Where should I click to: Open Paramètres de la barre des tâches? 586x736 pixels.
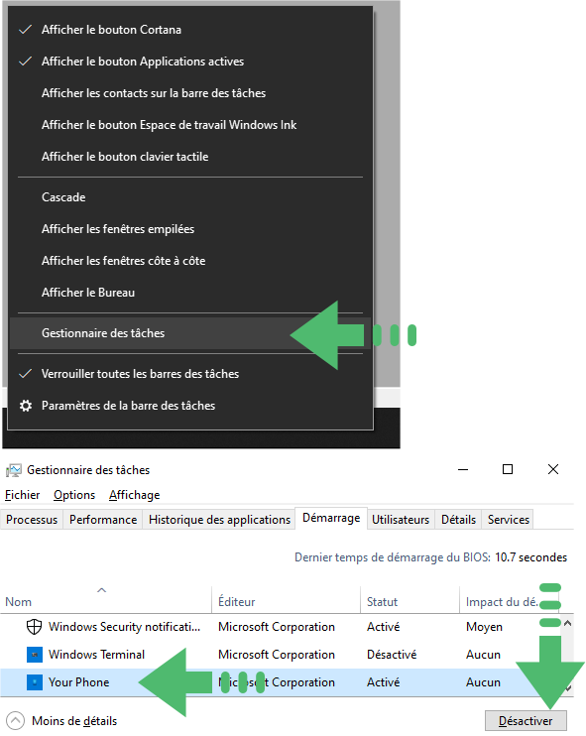point(191,406)
